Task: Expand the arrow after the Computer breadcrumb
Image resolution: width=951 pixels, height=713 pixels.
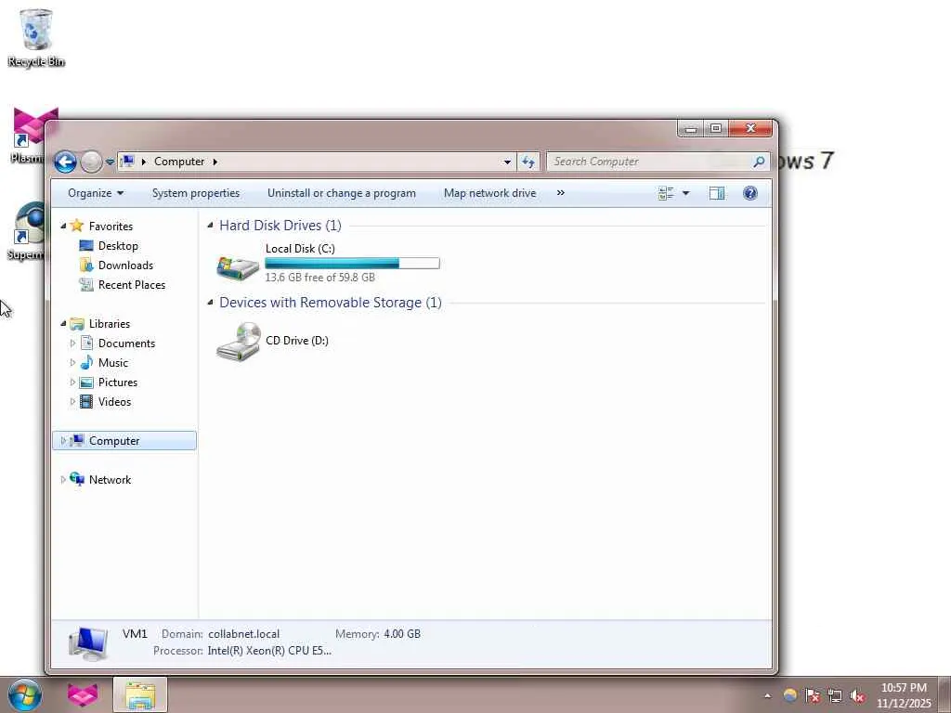Action: 215,162
